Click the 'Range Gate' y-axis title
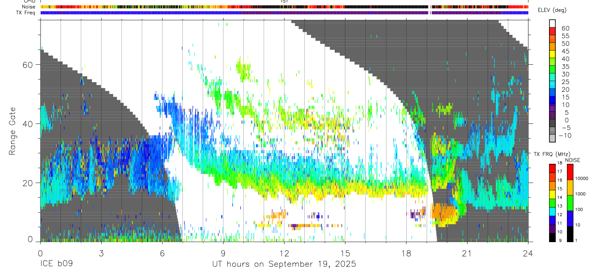594x274 pixels. click(12, 130)
